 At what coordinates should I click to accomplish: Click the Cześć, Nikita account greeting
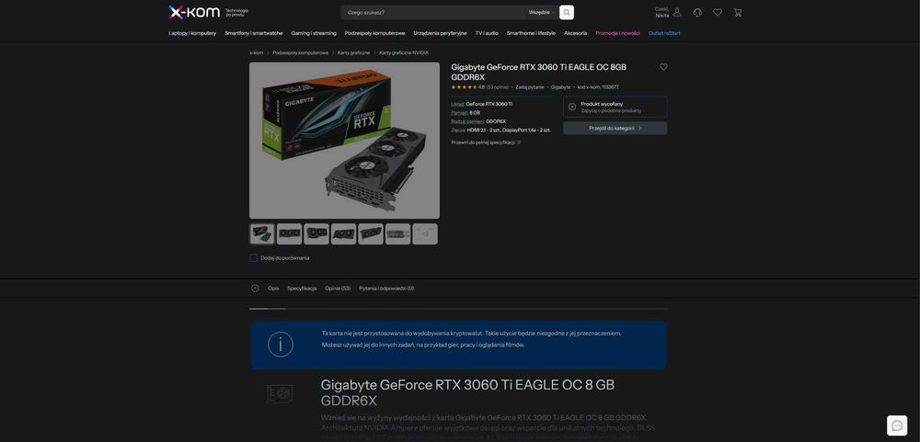[x=661, y=12]
